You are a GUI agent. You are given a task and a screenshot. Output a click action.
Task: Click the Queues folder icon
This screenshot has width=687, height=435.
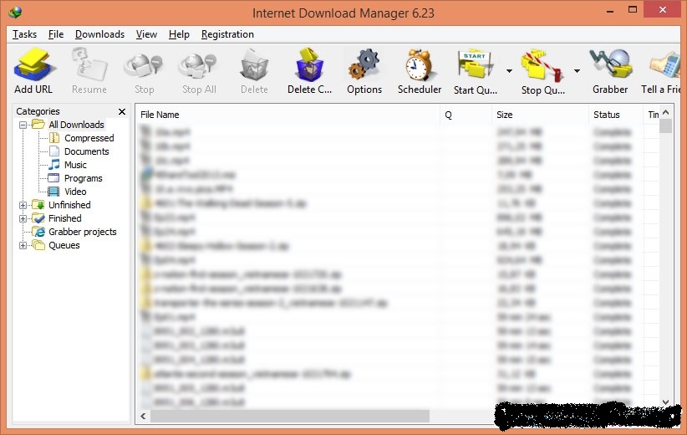coord(38,244)
